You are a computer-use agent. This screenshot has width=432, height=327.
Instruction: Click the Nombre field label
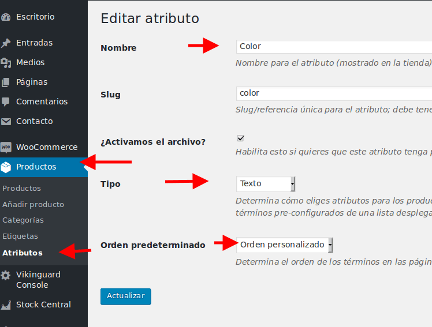tap(118, 48)
